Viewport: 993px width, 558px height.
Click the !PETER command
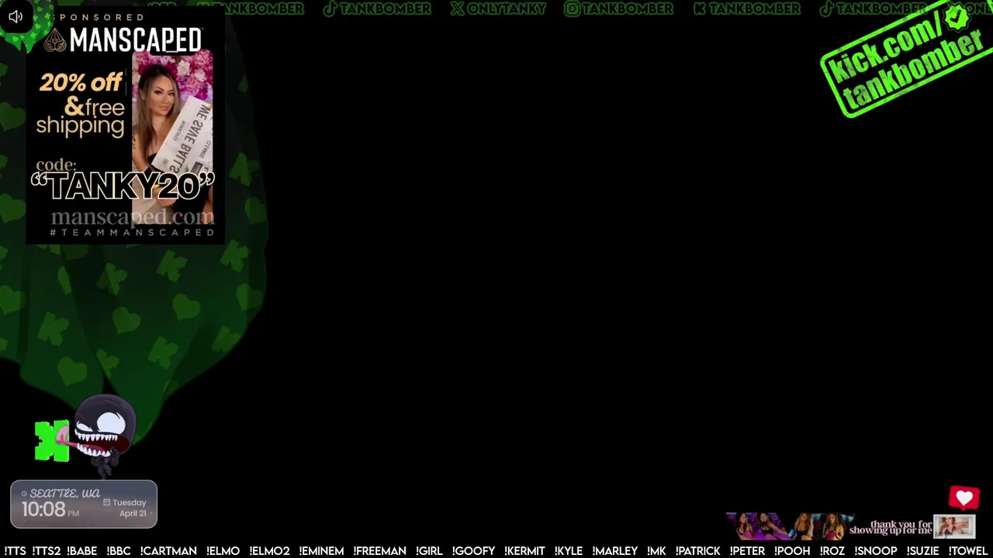[747, 551]
